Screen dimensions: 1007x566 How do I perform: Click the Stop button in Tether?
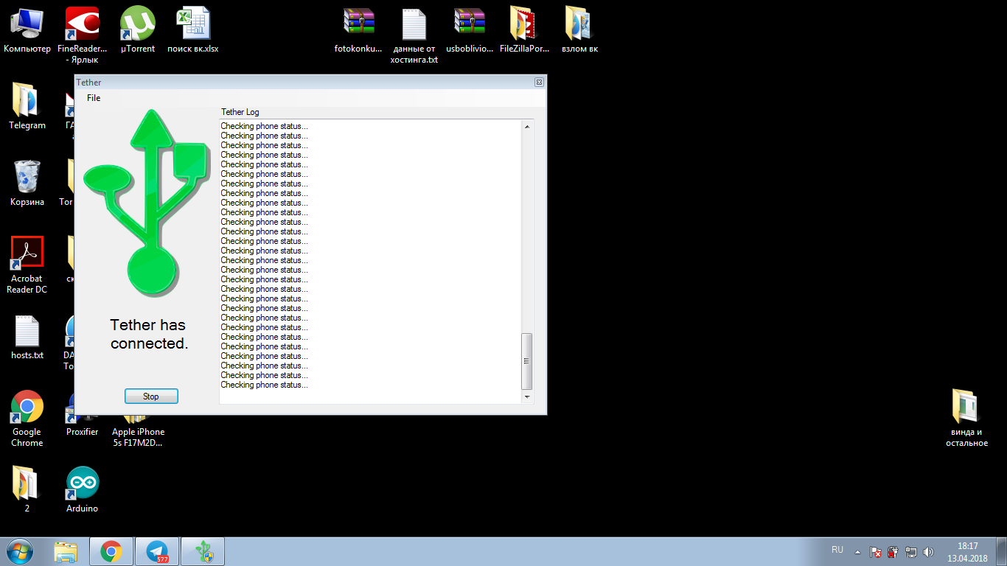[151, 396]
